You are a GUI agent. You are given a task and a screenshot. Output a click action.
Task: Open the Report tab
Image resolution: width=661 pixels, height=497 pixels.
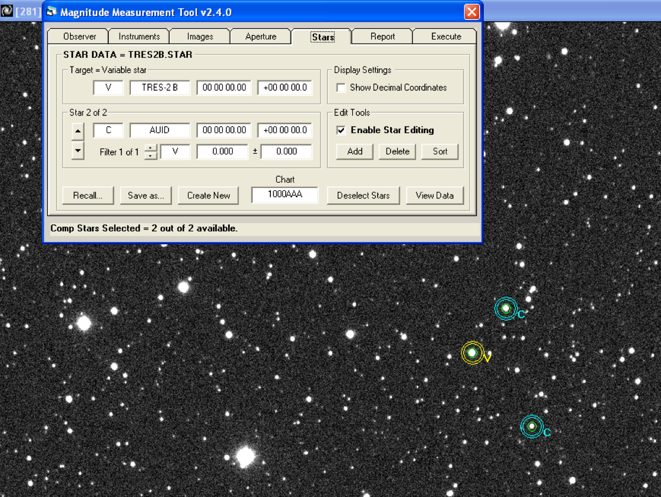[382, 37]
